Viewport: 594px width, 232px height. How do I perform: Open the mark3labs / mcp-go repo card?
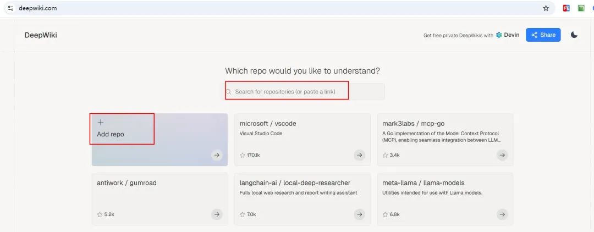point(445,140)
